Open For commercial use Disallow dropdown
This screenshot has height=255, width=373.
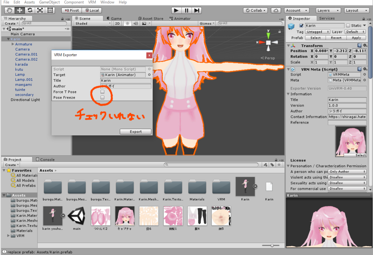tap(347, 189)
